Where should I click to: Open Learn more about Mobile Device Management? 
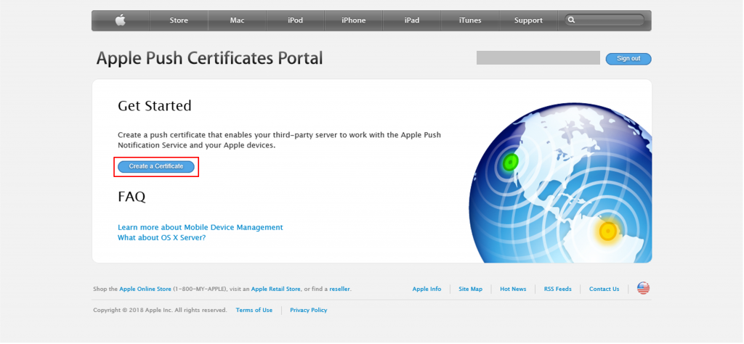200,227
